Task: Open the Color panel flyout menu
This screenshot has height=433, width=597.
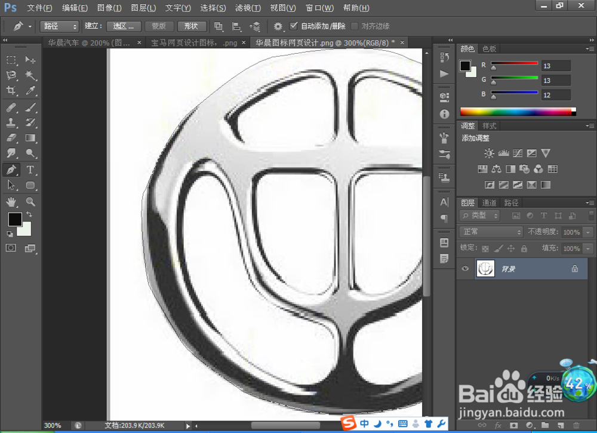Action: 590,49
